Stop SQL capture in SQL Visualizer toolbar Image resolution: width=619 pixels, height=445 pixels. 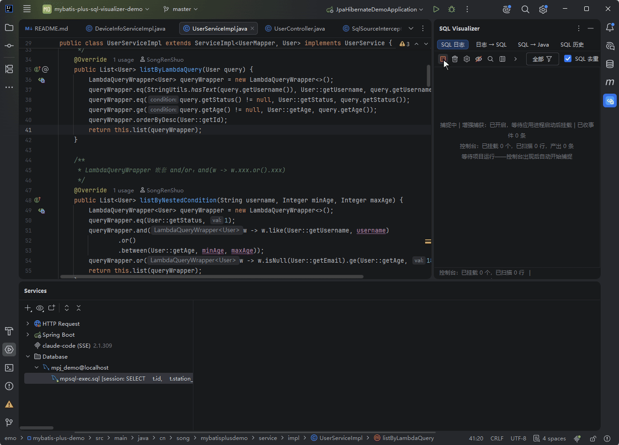(x=442, y=59)
